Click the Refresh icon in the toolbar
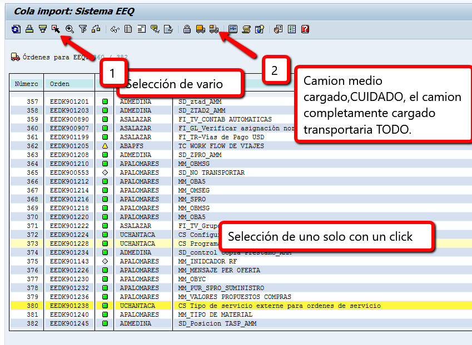This screenshot has height=345, width=472. point(16,29)
